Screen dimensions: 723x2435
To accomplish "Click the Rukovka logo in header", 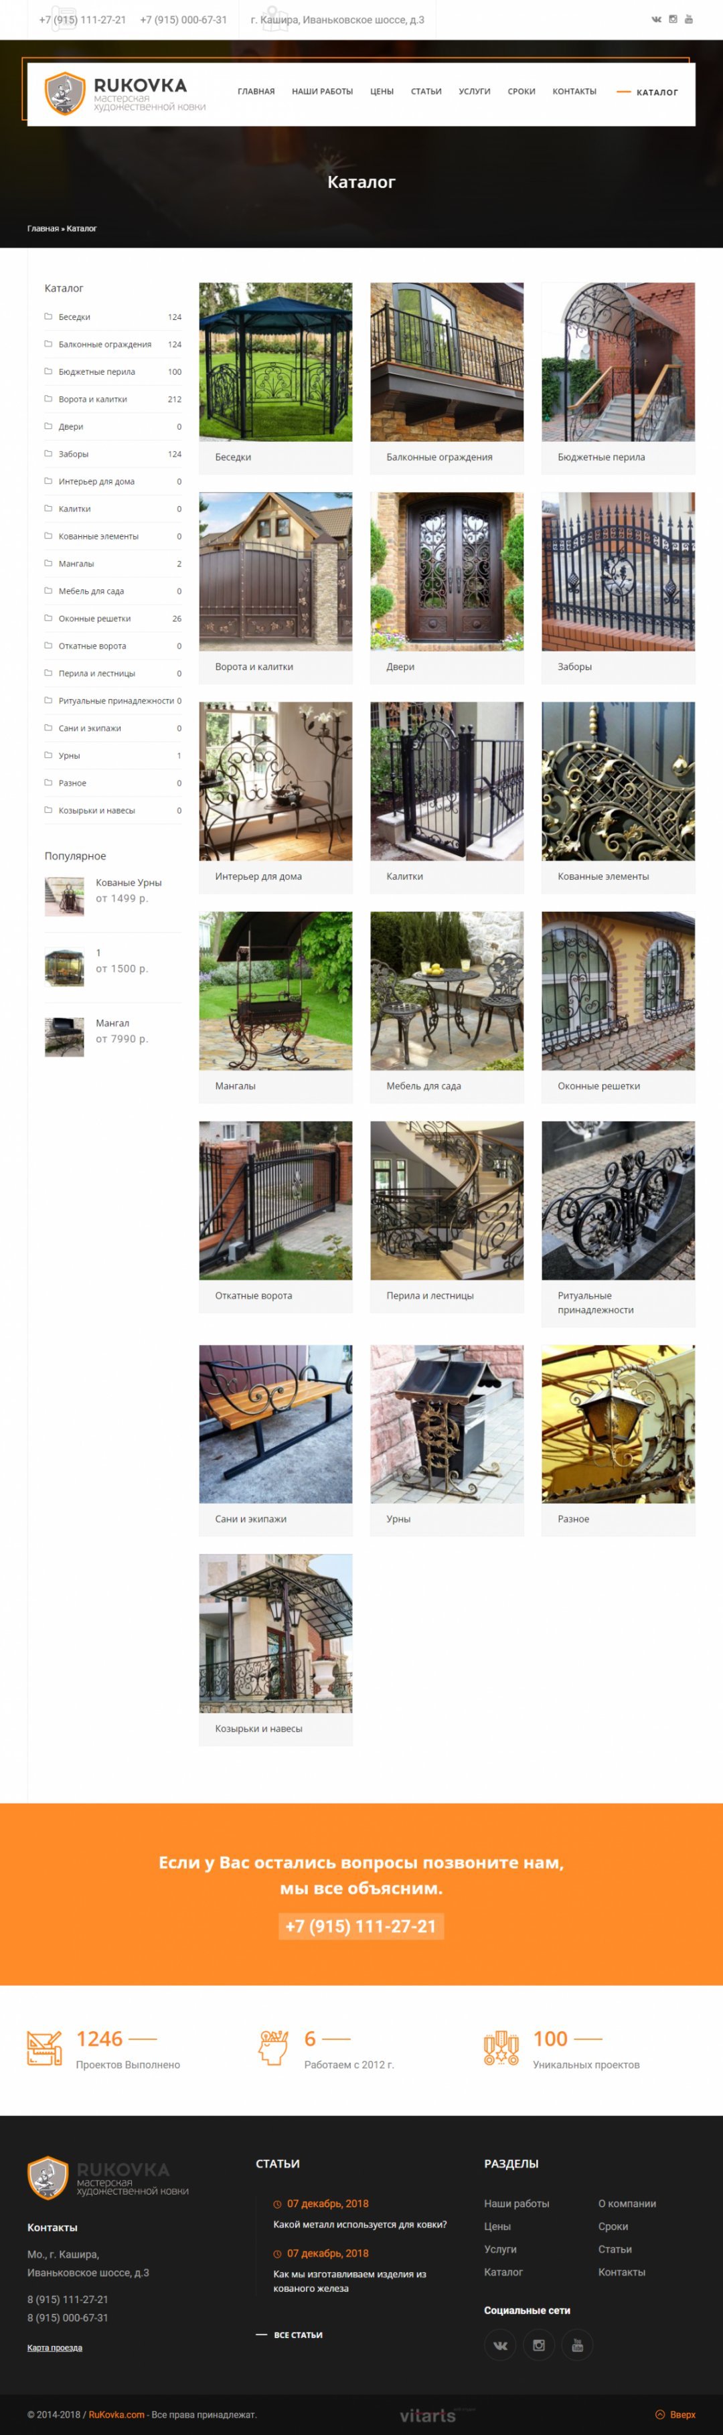I will 126,92.
